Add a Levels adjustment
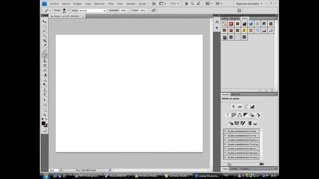Screen dimensions: 319x179 [240, 106]
